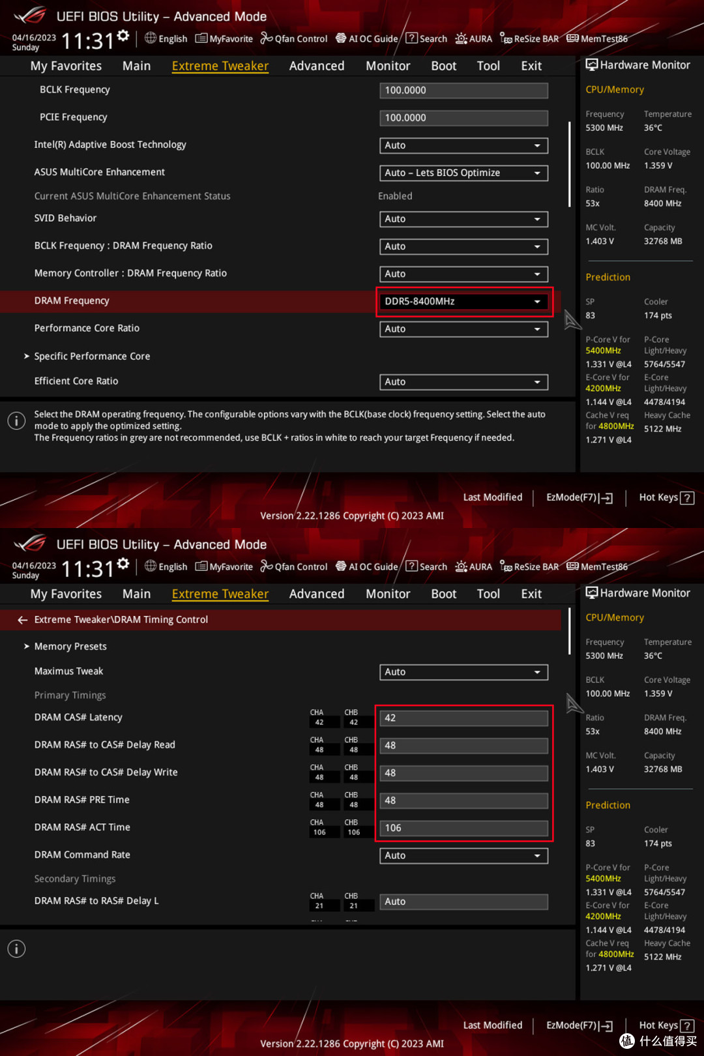The width and height of the screenshot is (704, 1056).
Task: Click DRAM RAS# to RAS# Delay L field
Action: click(463, 902)
